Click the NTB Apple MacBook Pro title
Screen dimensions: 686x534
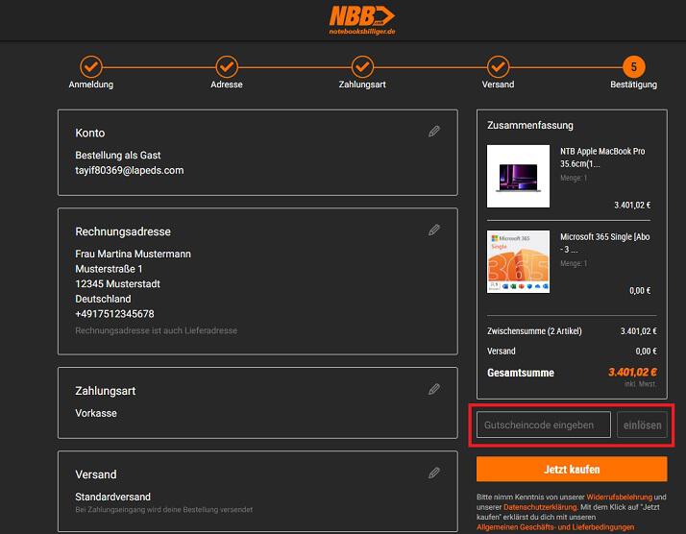602,158
